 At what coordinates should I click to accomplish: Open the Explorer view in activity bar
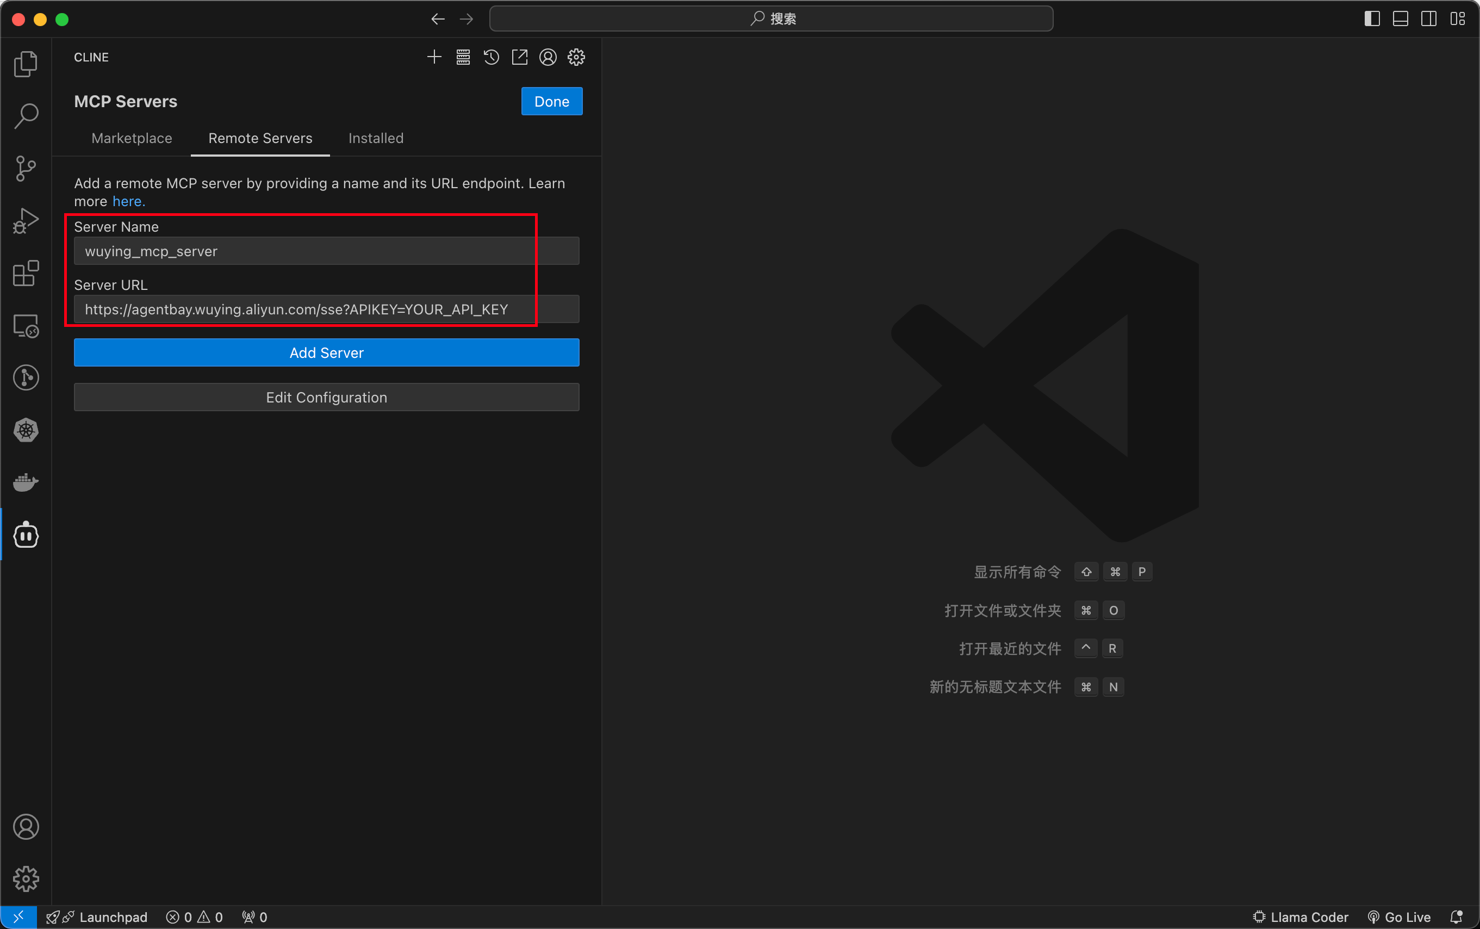coord(26,64)
